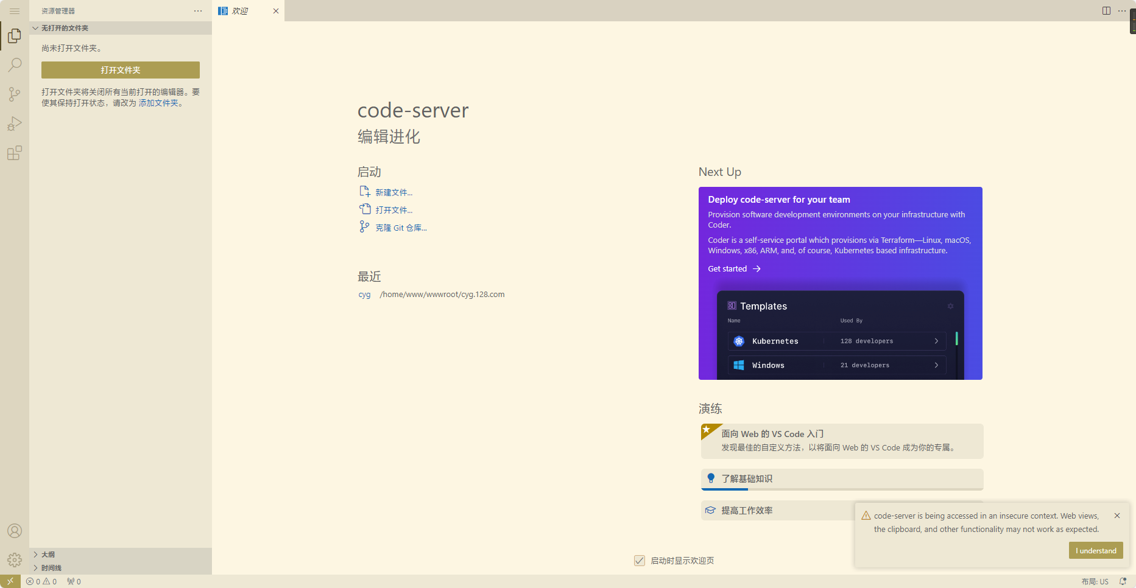Split the editor to the right

1106,11
